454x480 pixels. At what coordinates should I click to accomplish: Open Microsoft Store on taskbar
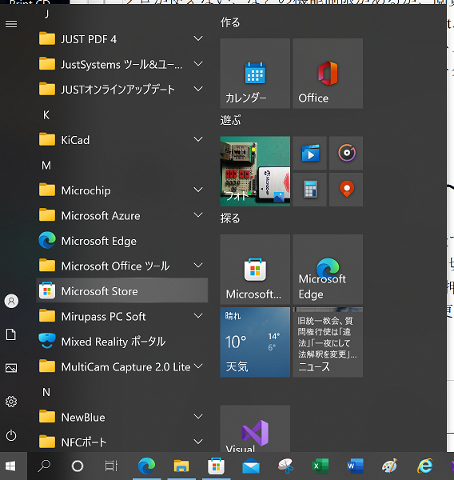[x=216, y=466]
